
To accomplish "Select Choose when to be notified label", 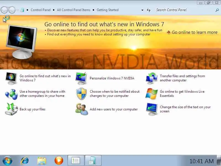I will [115, 94].
